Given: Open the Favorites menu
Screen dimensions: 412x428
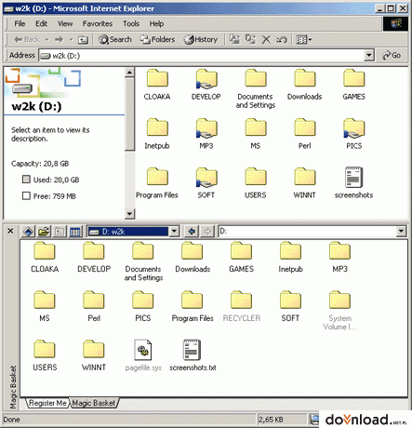Looking at the screenshot, I should pos(98,23).
